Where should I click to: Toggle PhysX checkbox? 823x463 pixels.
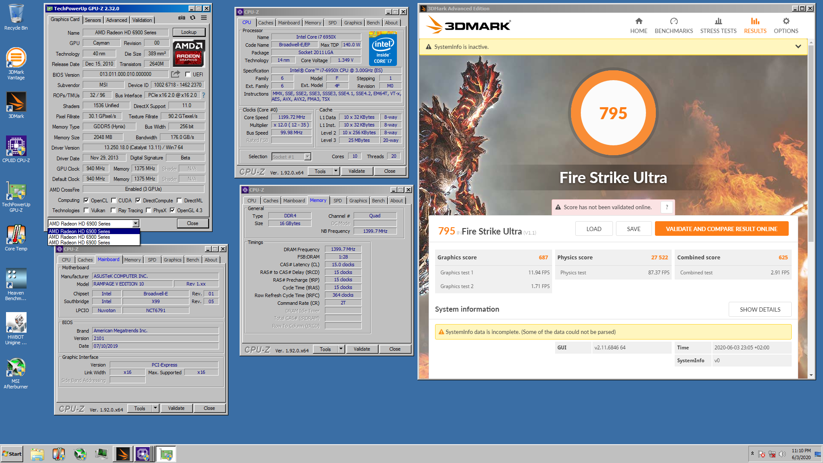(x=148, y=210)
